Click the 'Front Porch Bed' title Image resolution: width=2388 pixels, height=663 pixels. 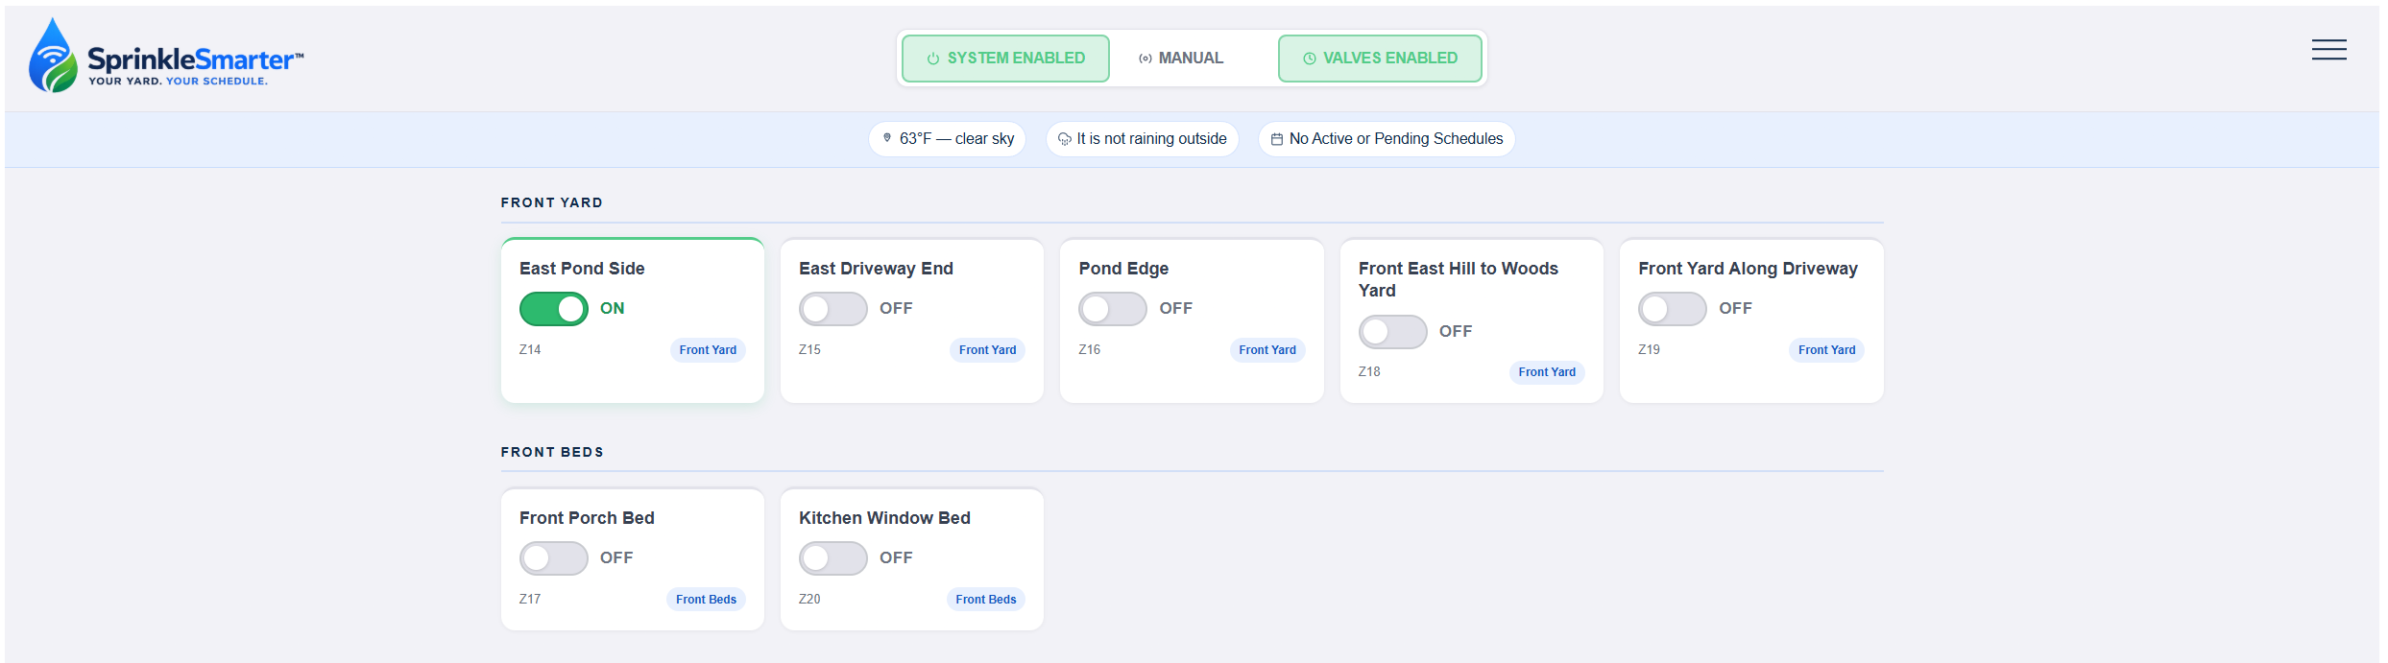pos(587,518)
